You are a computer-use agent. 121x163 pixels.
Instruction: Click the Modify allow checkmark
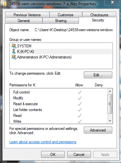pos(80,98)
